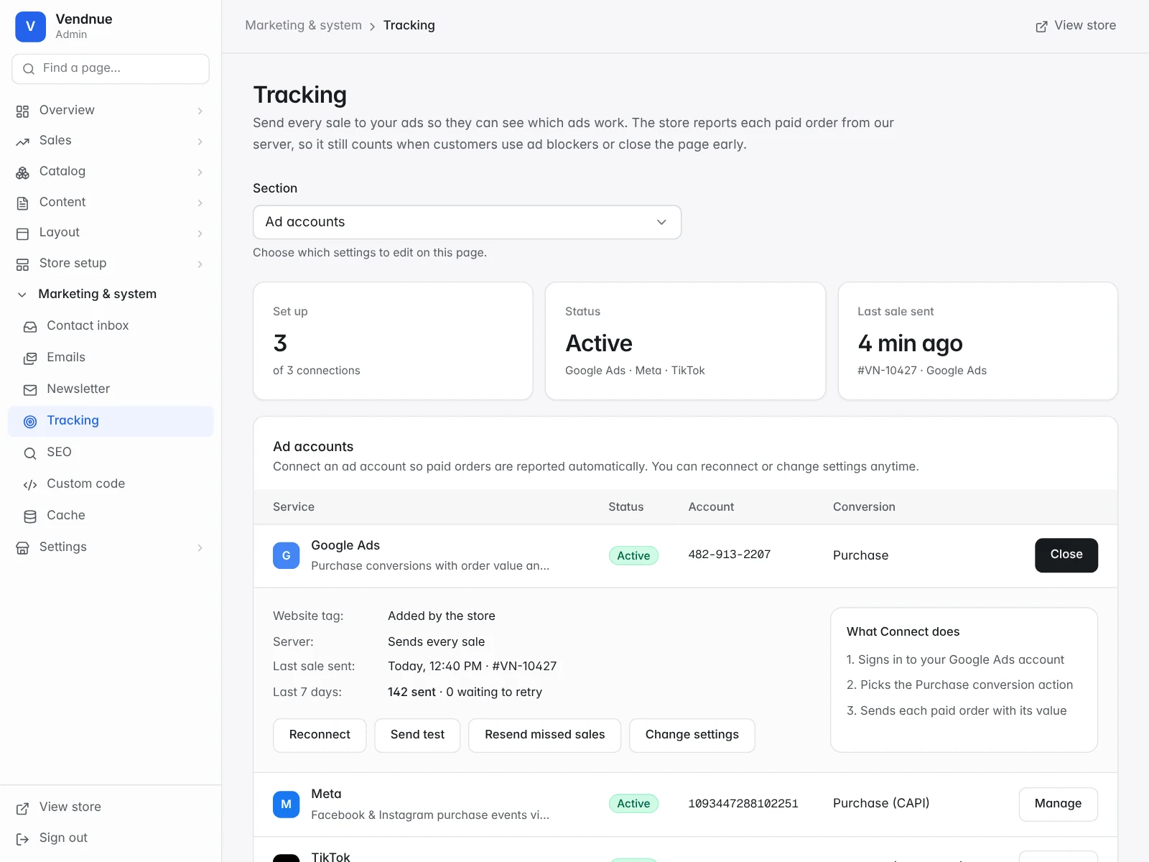Close the Google Ads details panel
The height and width of the screenshot is (862, 1149).
(1066, 555)
